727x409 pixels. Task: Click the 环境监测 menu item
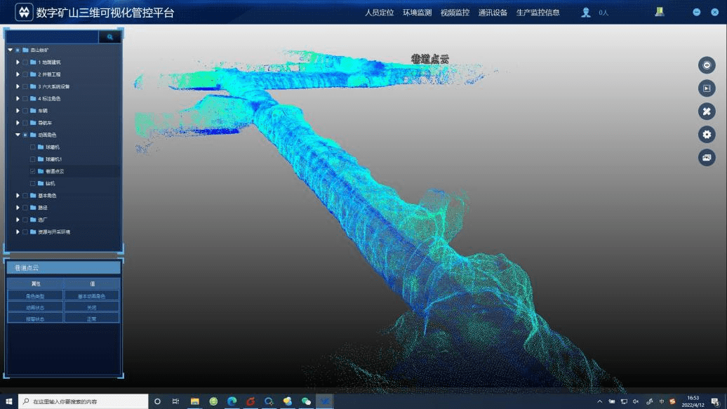pos(417,13)
